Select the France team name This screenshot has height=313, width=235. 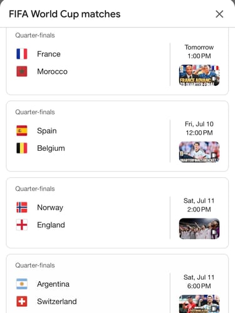point(49,54)
